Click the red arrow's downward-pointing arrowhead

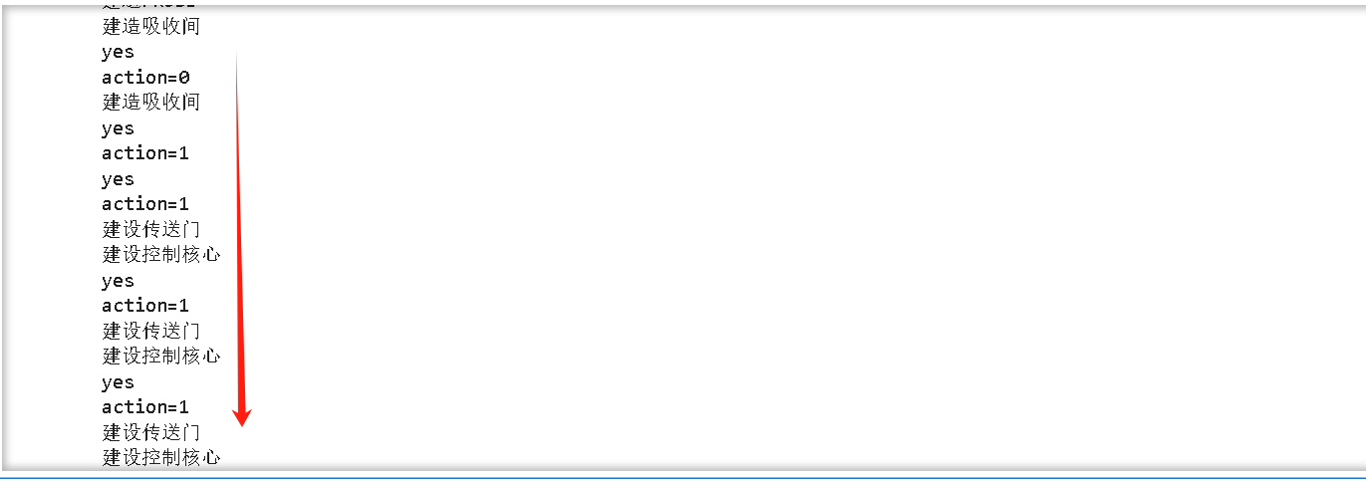coord(241,416)
